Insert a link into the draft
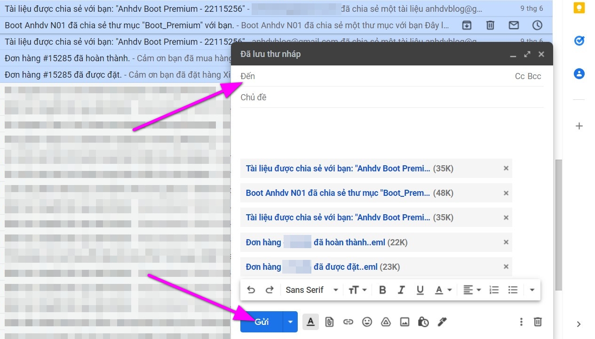Image resolution: width=595 pixels, height=339 pixels. [x=348, y=322]
